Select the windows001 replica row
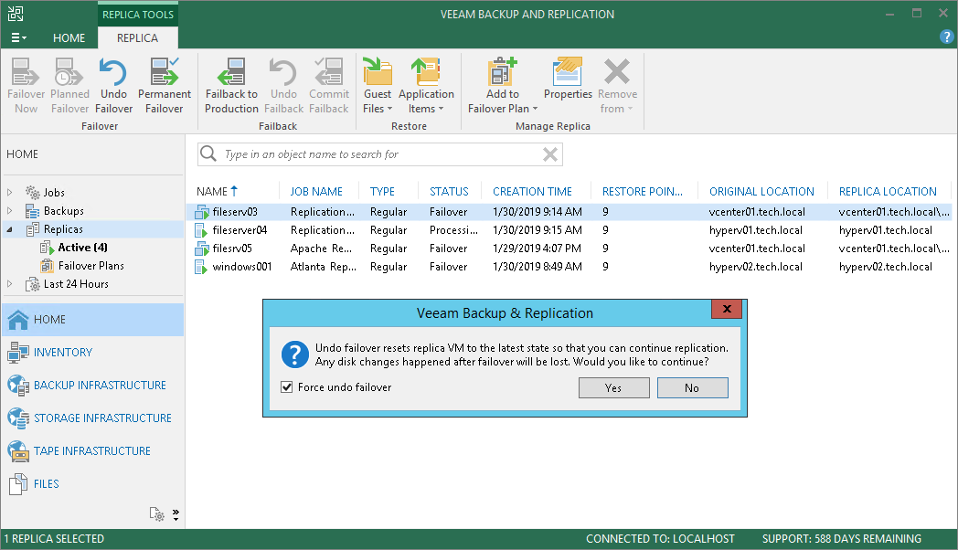This screenshot has width=958, height=550. coord(569,267)
